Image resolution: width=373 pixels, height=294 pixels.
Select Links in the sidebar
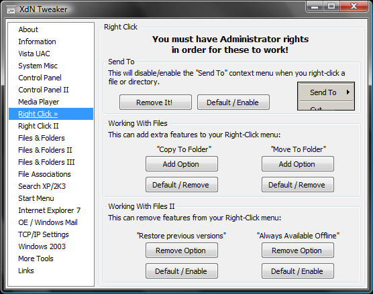click(x=26, y=271)
